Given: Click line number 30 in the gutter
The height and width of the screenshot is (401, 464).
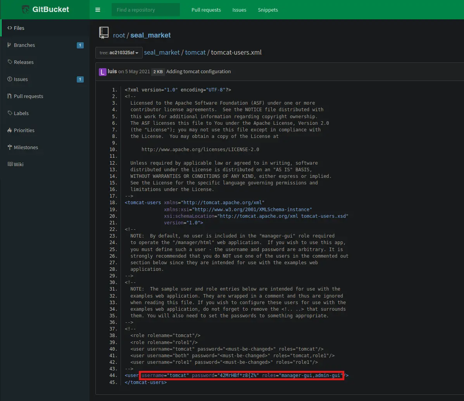Looking at the screenshot, I should [x=113, y=282].
